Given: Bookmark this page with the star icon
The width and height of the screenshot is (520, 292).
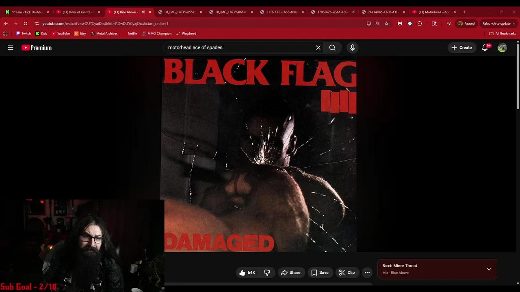Looking at the screenshot, I should pos(386,24).
